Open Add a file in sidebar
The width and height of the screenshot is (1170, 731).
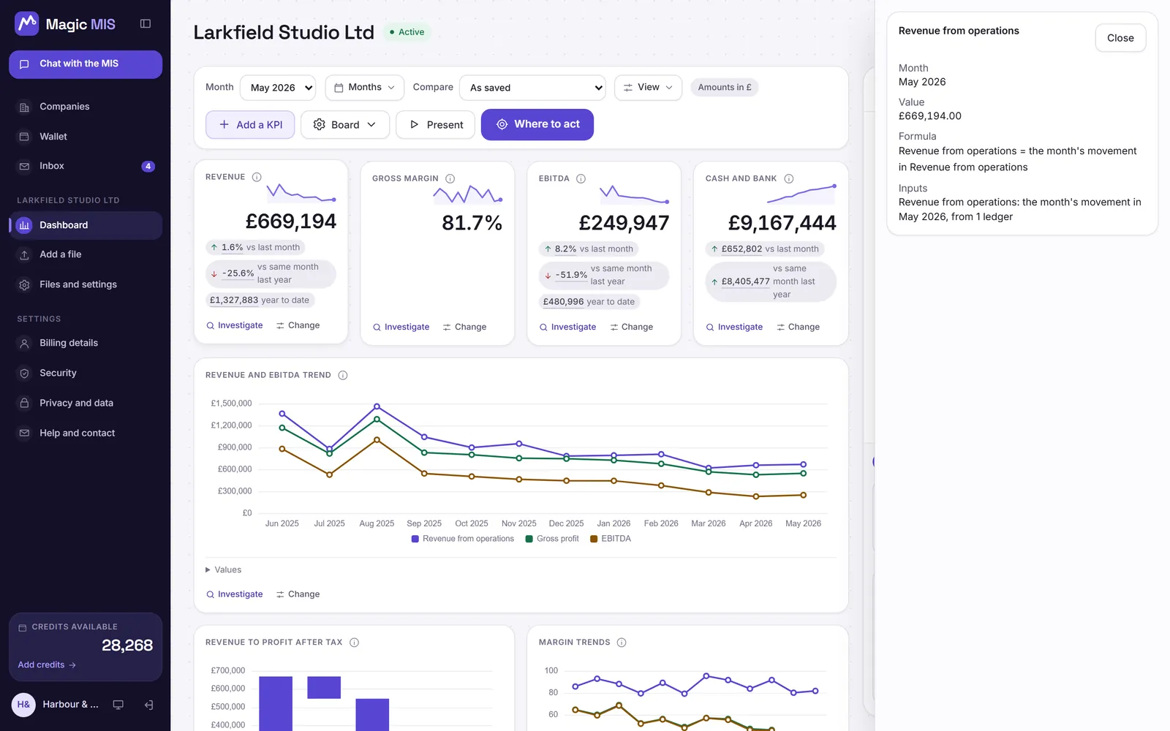click(86, 254)
